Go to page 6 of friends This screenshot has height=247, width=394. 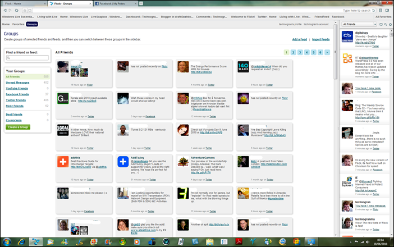[x=320, y=52]
